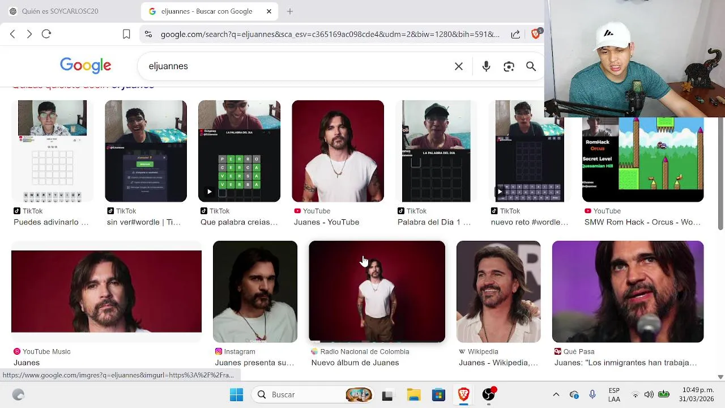725x408 pixels.
Task: Submit search with magnifier icon
Action: pyautogui.click(x=531, y=66)
